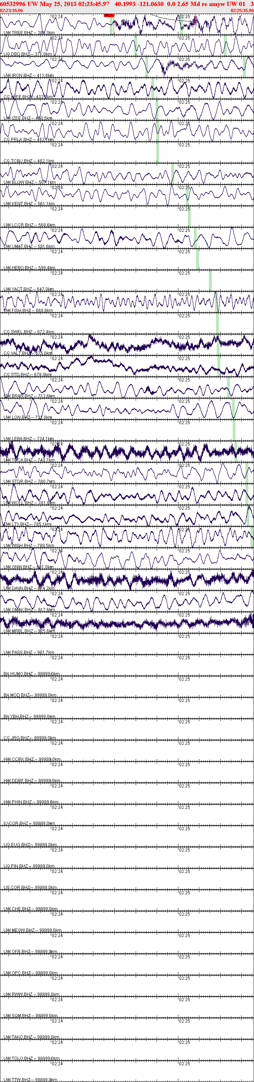The width and height of the screenshot is (254, 1082).
Task: Select the UW LTY BHZ station label
Action: pos(28,525)
